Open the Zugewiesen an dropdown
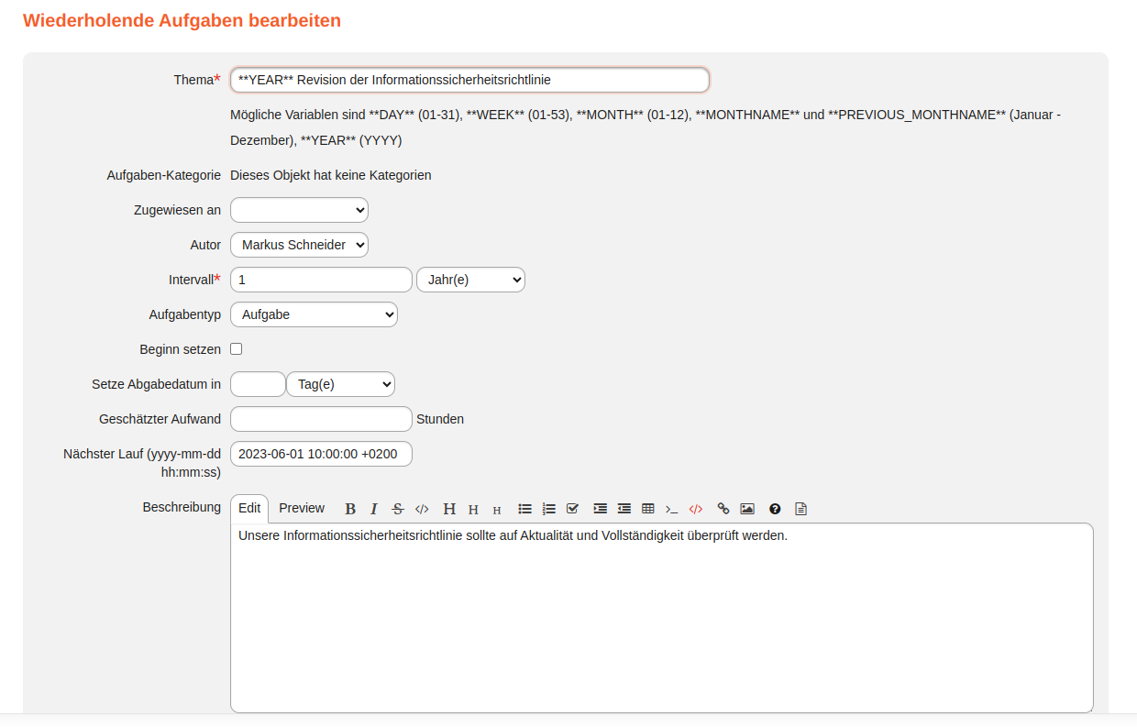The width and height of the screenshot is (1137, 727). click(299, 210)
